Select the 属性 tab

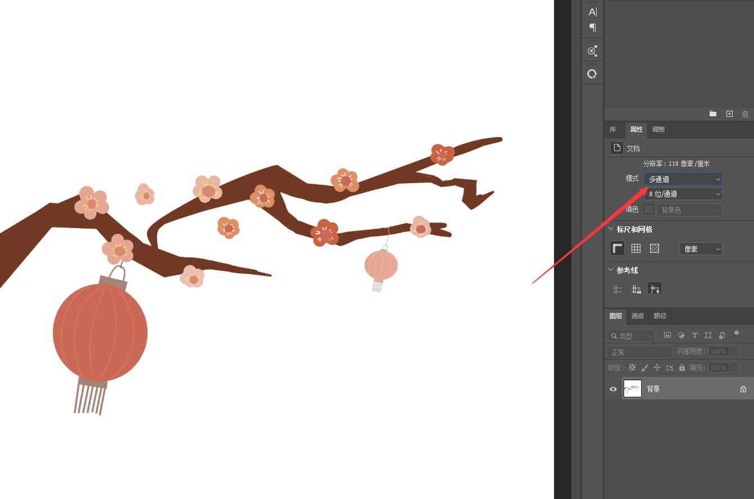(x=636, y=130)
